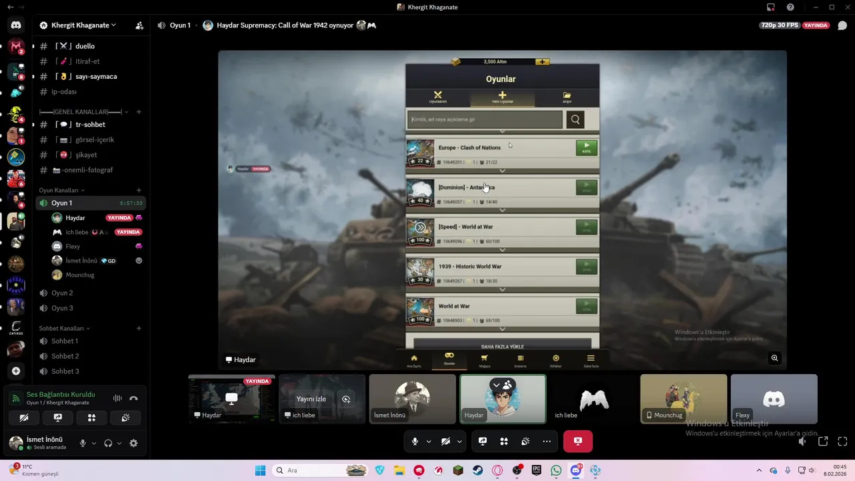Add a server with the plus icon
Viewport: 855px width, 481px height.
[16, 371]
